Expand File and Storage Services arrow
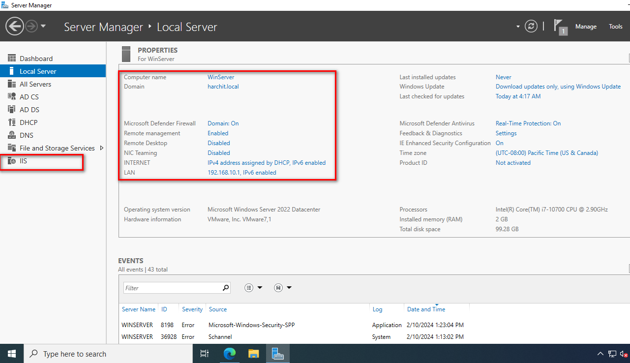Viewport: 630px width, 363px height. click(x=102, y=148)
